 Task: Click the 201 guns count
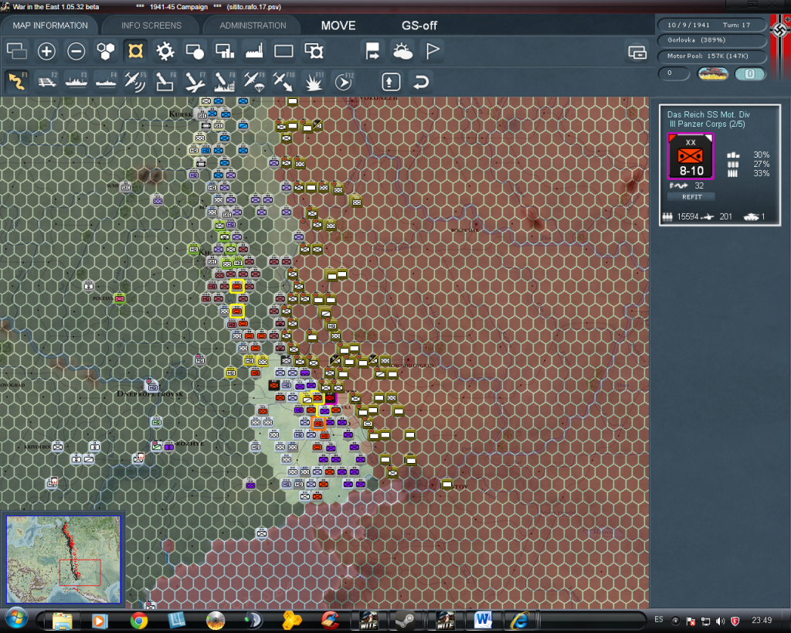click(725, 216)
